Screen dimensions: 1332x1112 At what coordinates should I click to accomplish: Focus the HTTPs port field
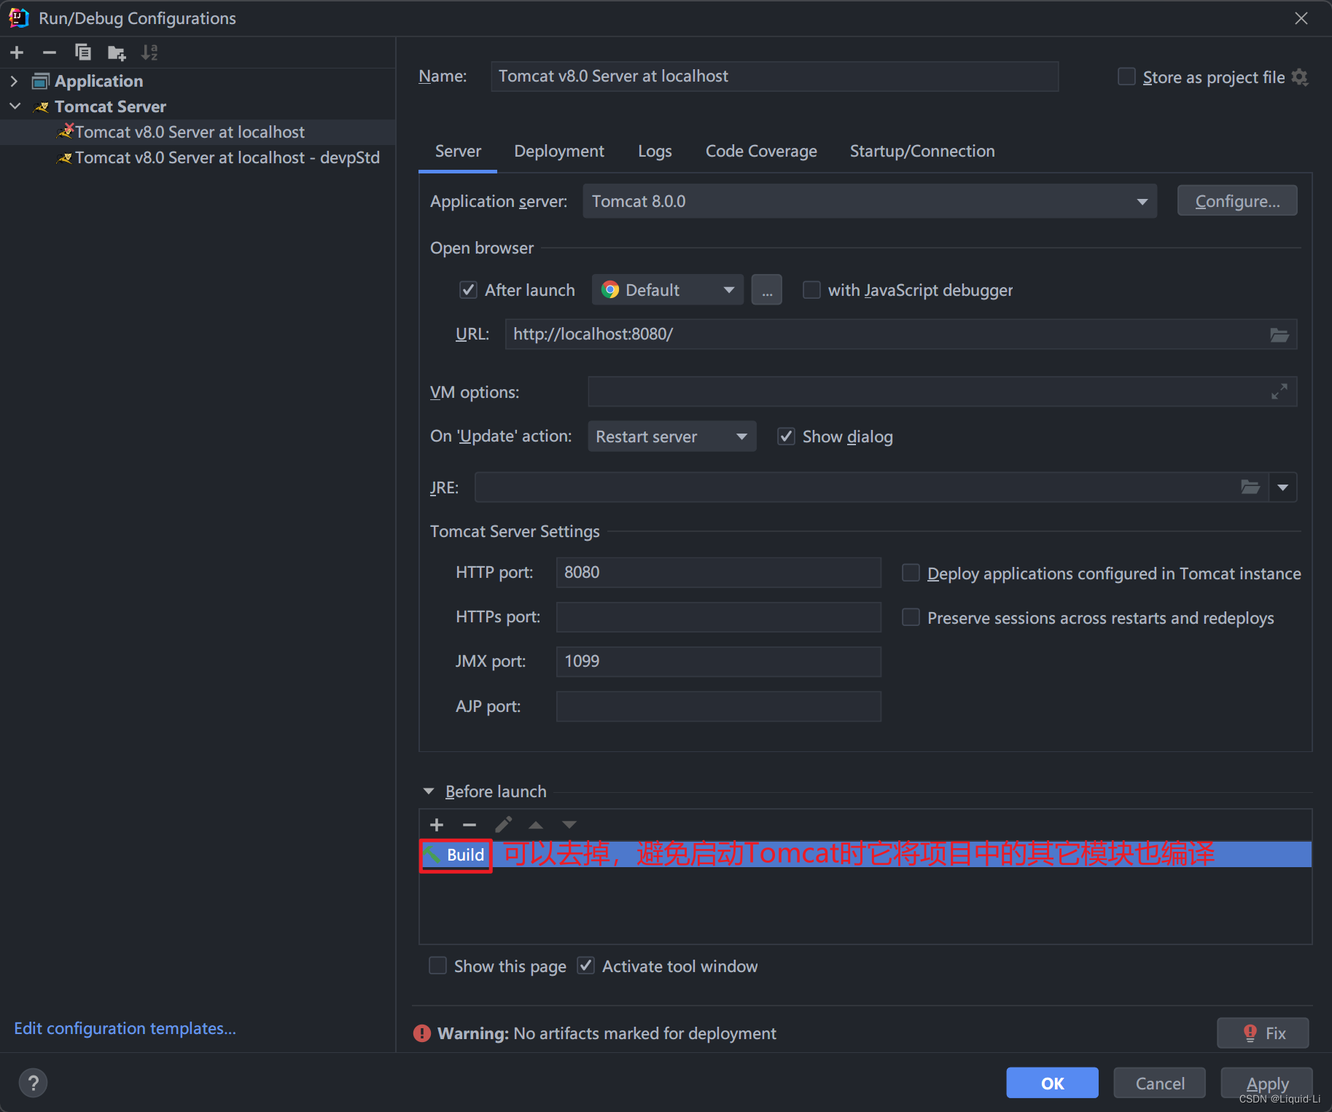pyautogui.click(x=718, y=617)
